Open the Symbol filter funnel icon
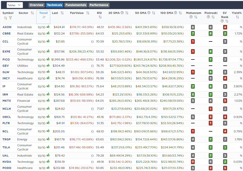This screenshot has width=243, height=171. (10, 18)
